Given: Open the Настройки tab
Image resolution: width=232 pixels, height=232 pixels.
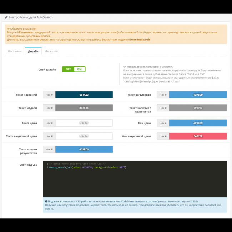Looking at the screenshot, I should 15,51.
